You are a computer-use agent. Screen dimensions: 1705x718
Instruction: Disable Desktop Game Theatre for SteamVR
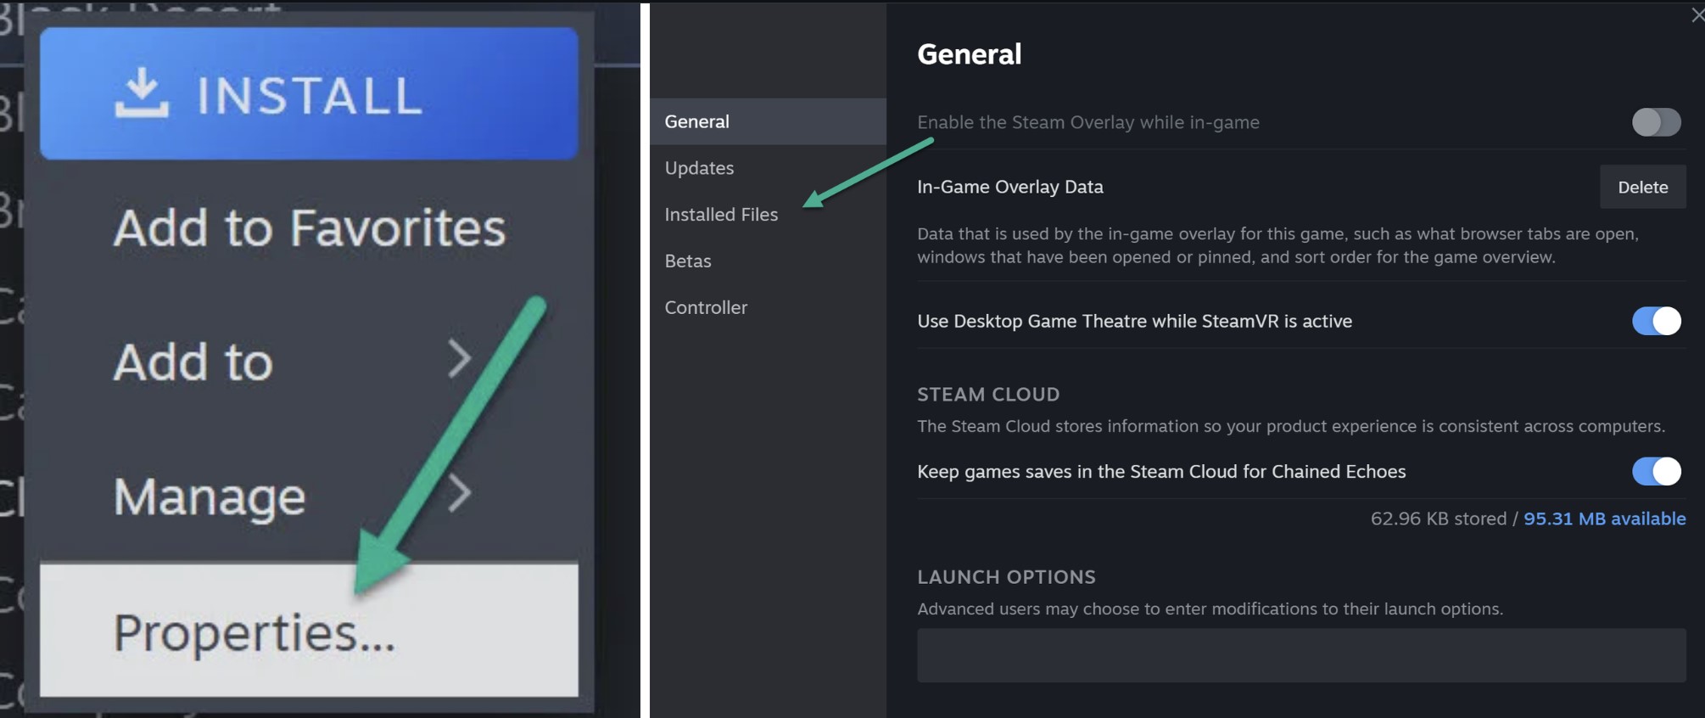pos(1656,321)
